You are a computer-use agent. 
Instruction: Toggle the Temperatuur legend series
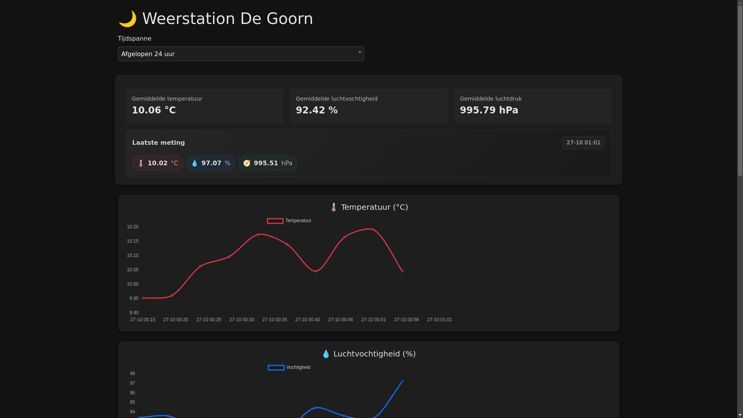pos(298,221)
